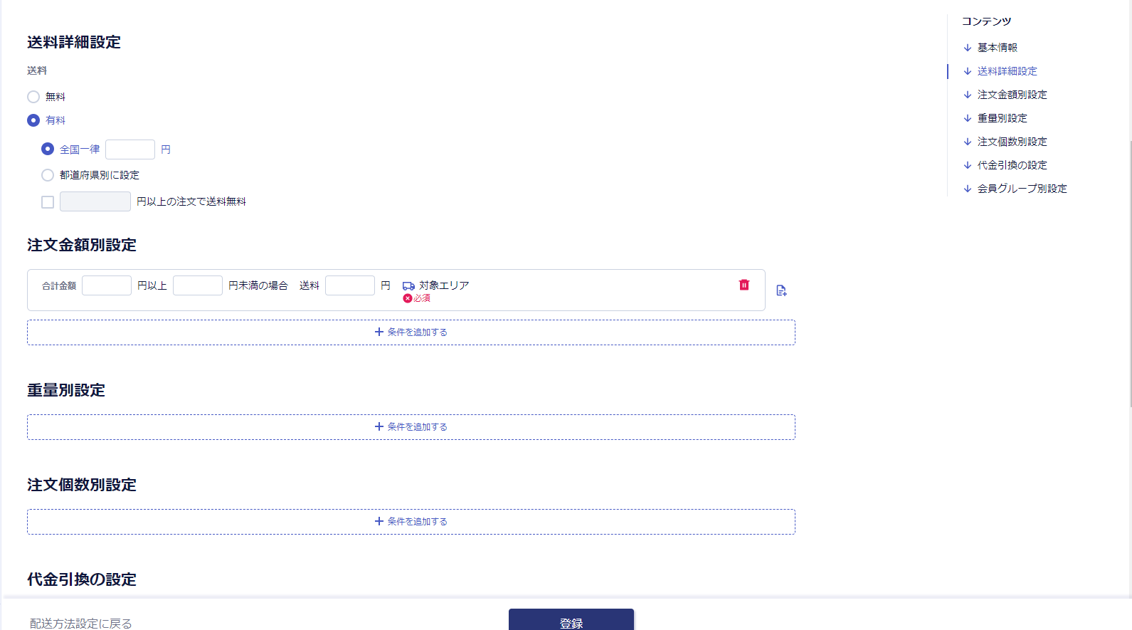This screenshot has height=630, width=1132.
Task: Select 都道府県別に設定 radio option
Action: point(48,175)
